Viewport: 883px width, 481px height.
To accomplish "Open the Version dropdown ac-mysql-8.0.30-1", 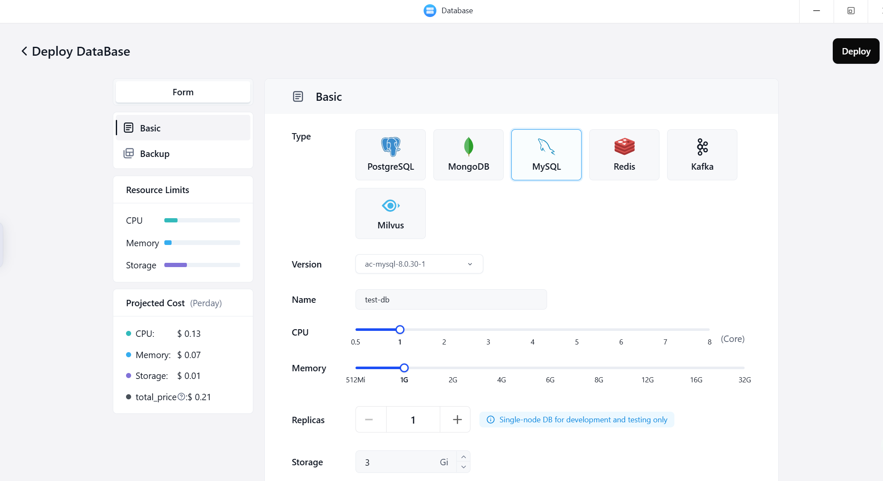I will click(419, 264).
